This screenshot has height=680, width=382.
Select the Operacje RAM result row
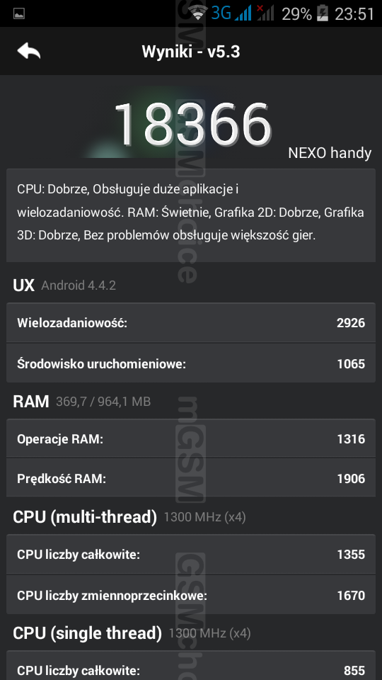coord(190,438)
